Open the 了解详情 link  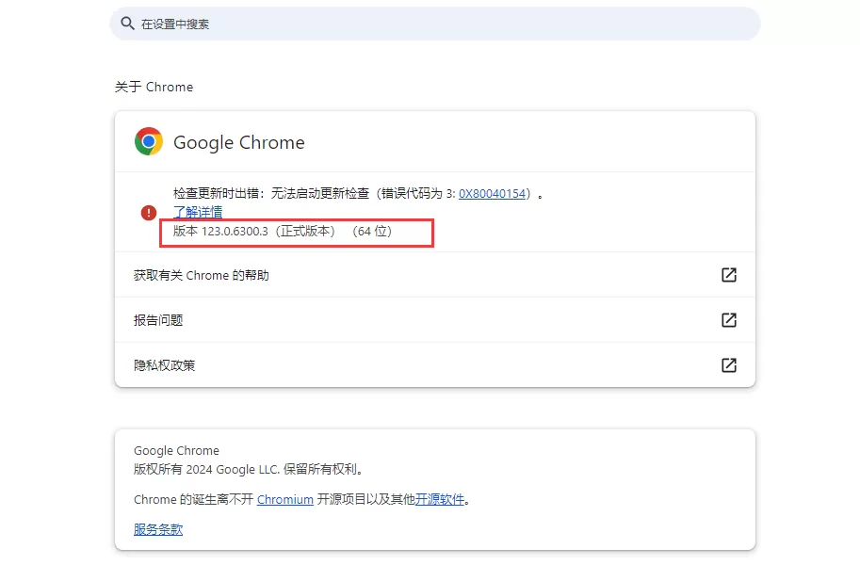[x=198, y=212]
